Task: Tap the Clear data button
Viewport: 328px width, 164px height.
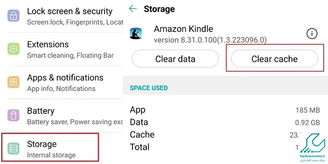Action: [175, 59]
